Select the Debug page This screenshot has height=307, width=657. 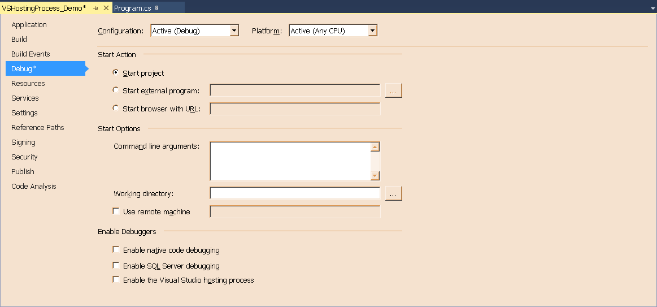45,69
